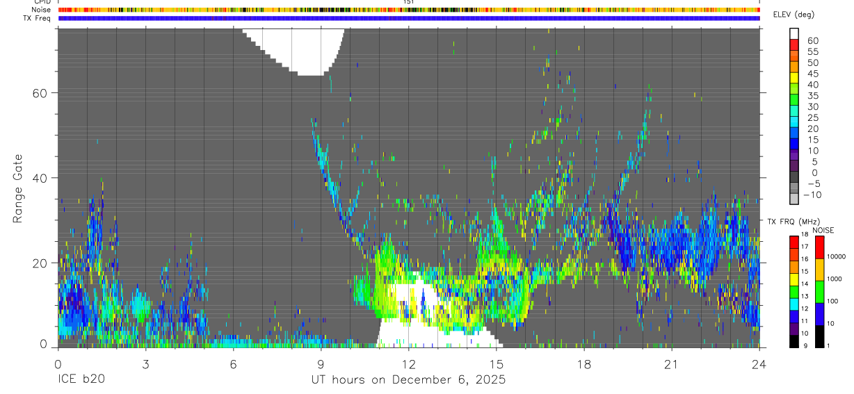Click the '12' tick on the UT hours axis
Screen dimensions: 854x394
[408, 365]
